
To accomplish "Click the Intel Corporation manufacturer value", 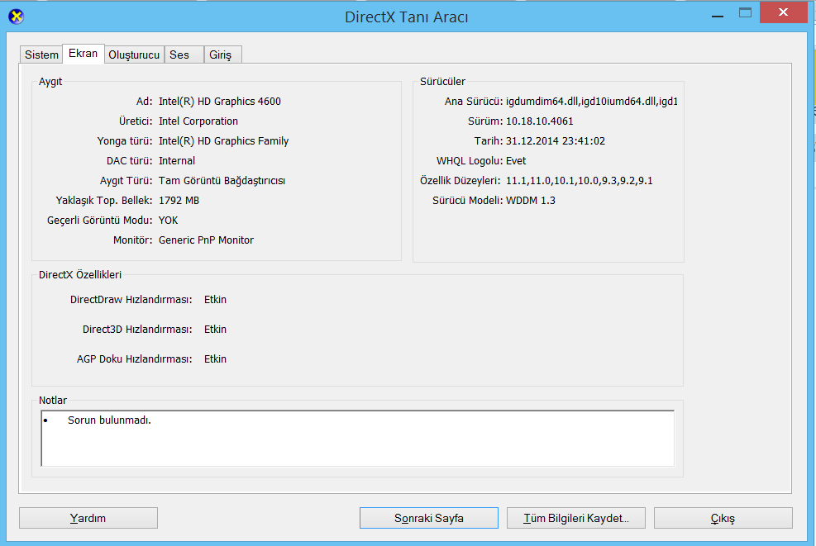I will (x=198, y=121).
